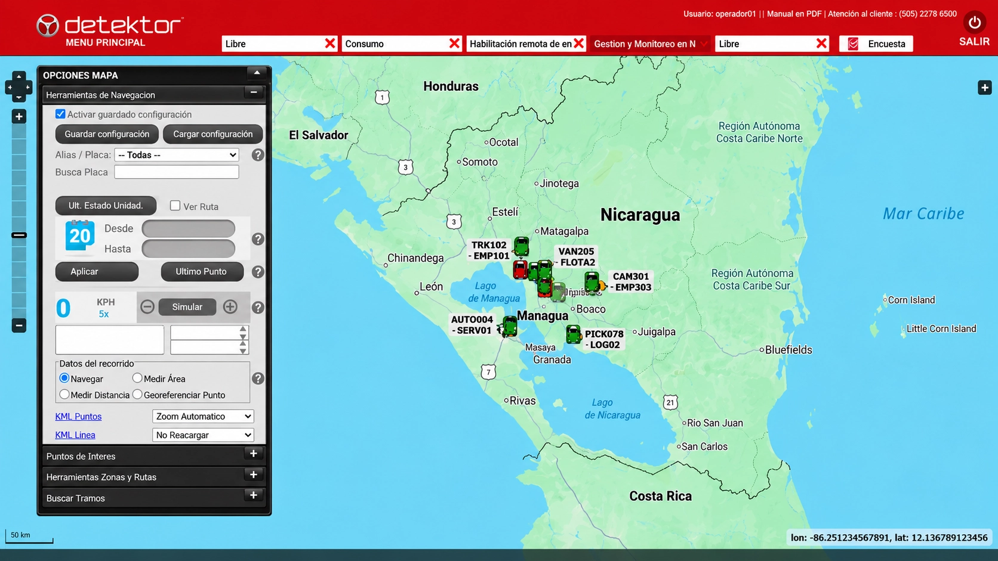The image size is (998, 561).
Task: Click the map zoom slider handle
Action: click(x=19, y=235)
